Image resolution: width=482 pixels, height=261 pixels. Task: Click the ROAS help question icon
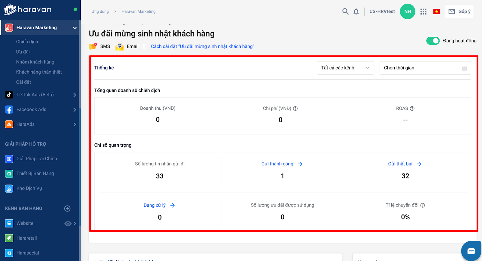(412, 108)
